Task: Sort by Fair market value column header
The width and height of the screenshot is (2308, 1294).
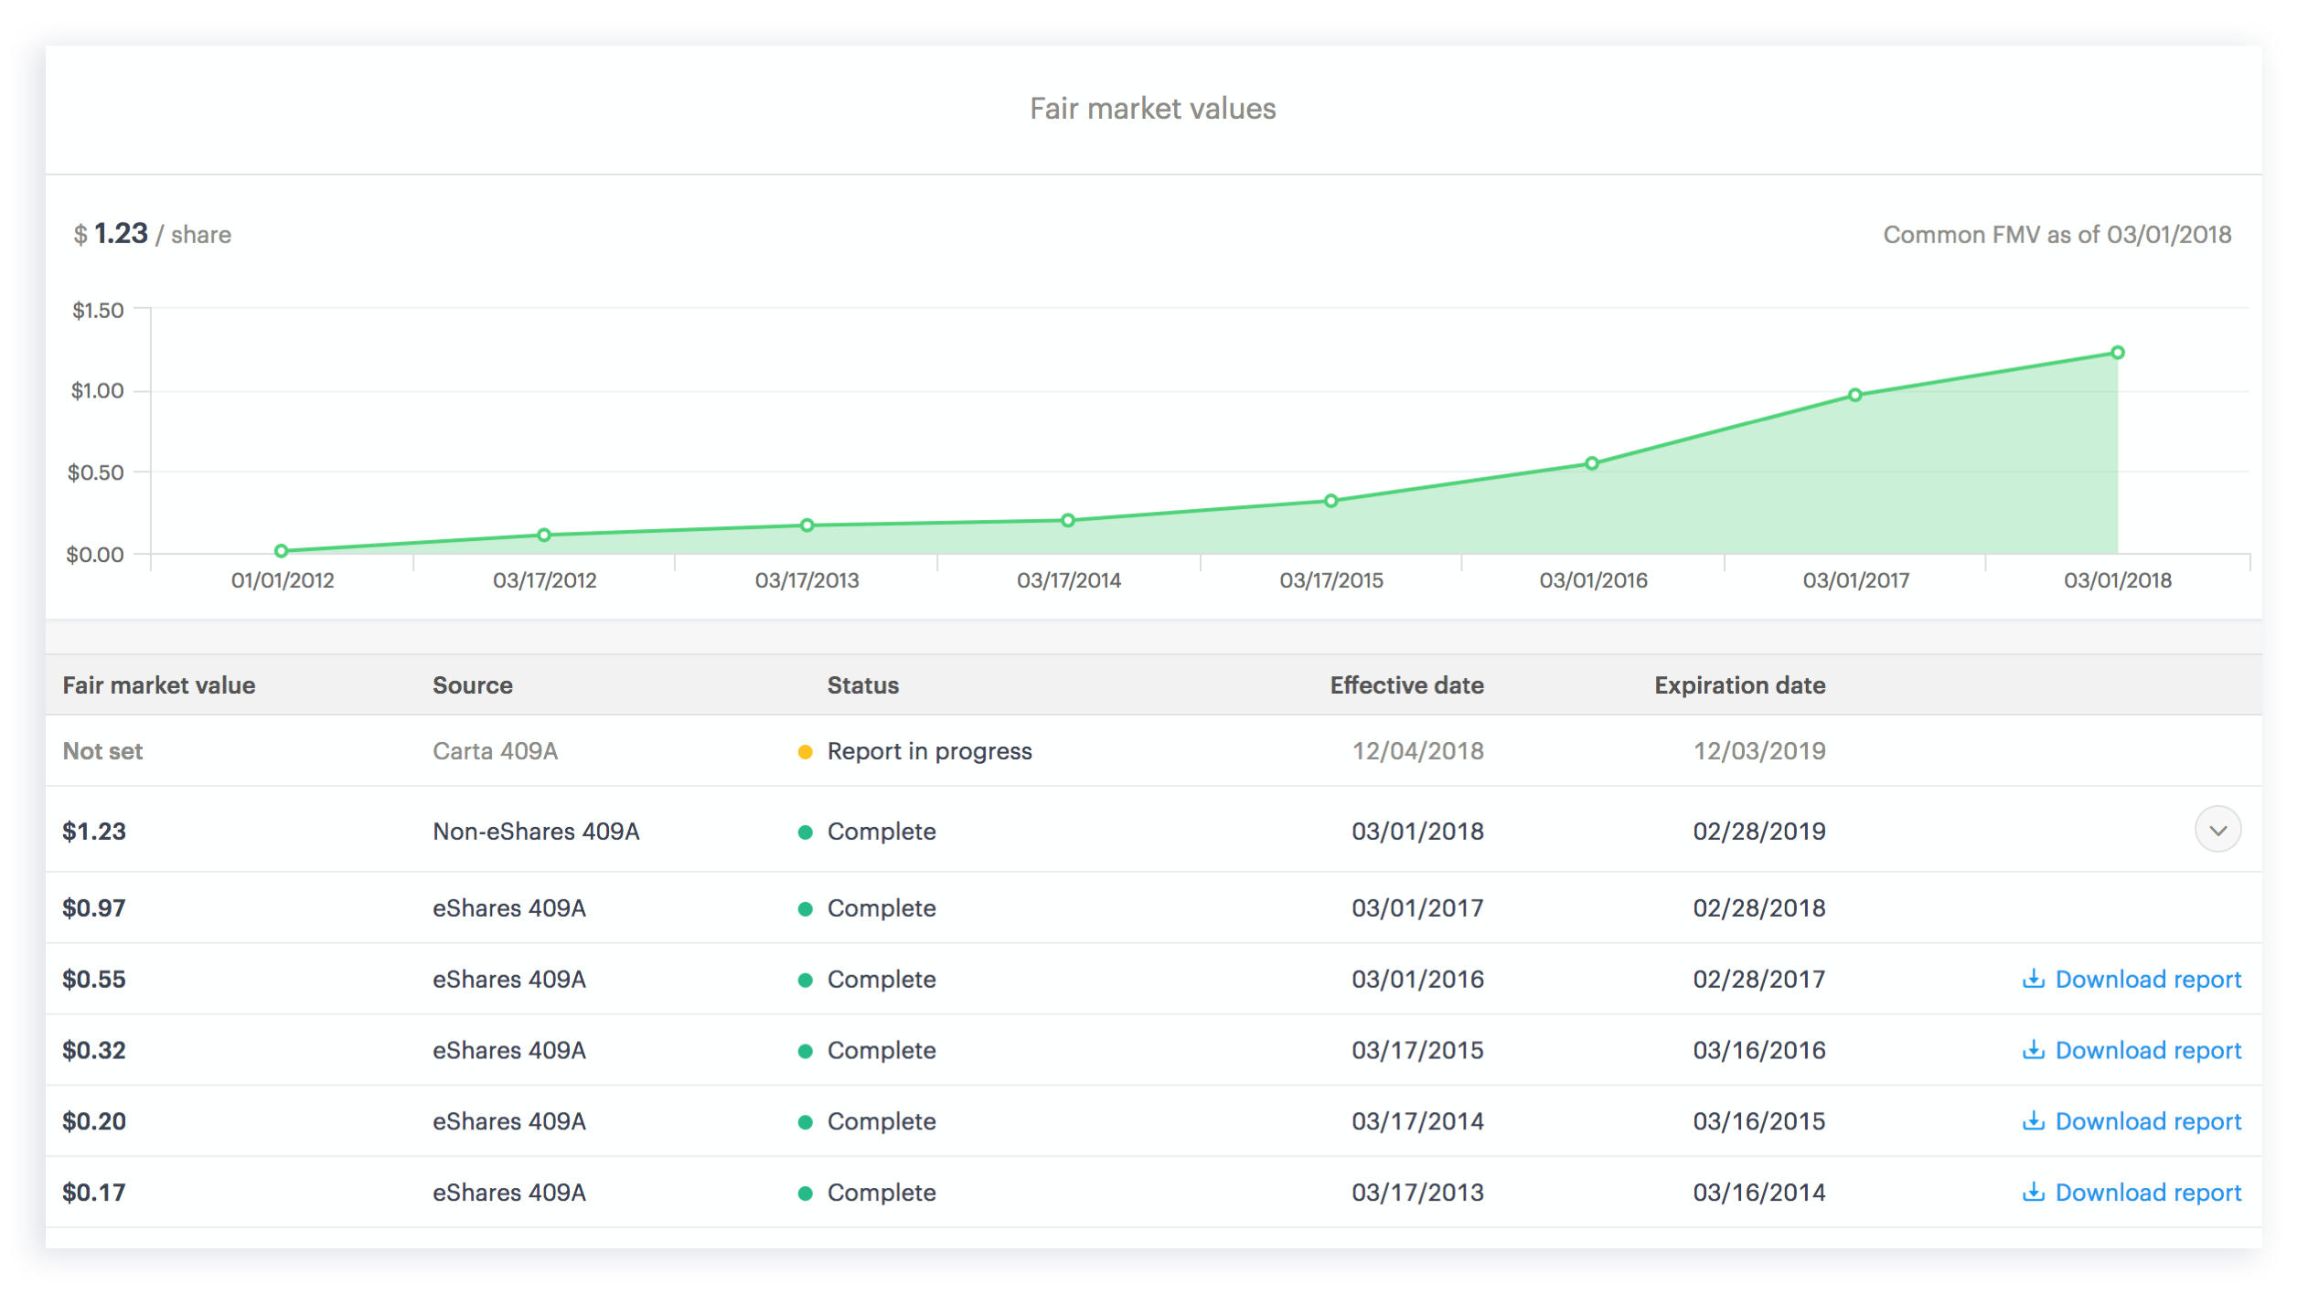Action: (158, 685)
